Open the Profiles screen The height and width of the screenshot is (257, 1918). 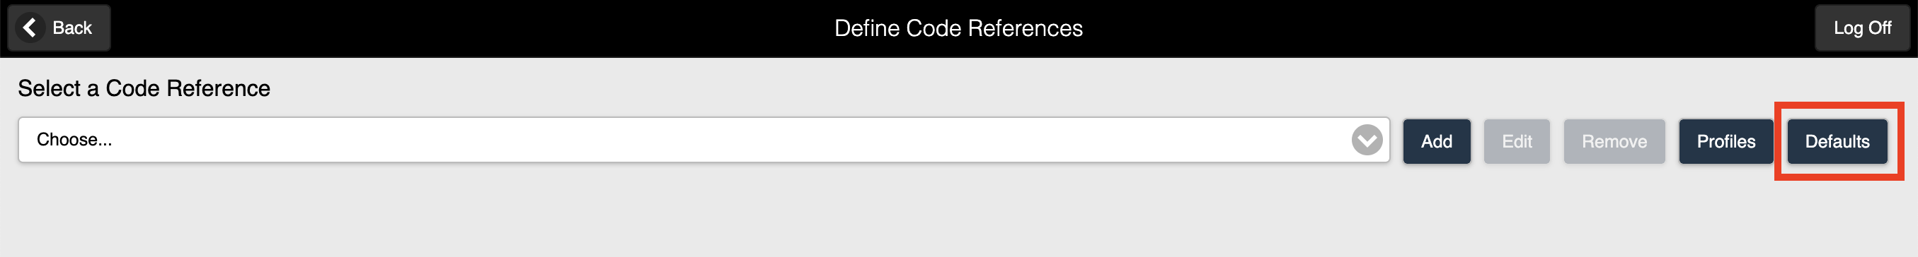coord(1726,141)
